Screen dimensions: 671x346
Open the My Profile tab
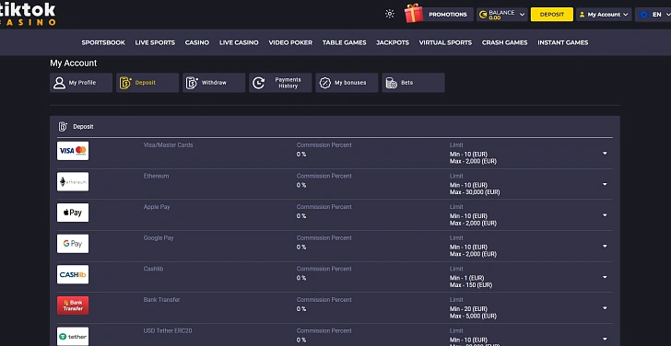click(81, 83)
